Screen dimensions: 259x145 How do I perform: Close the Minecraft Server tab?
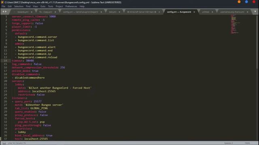tap(159, 12)
